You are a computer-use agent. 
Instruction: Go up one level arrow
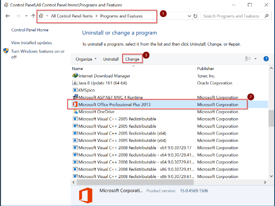[33, 16]
